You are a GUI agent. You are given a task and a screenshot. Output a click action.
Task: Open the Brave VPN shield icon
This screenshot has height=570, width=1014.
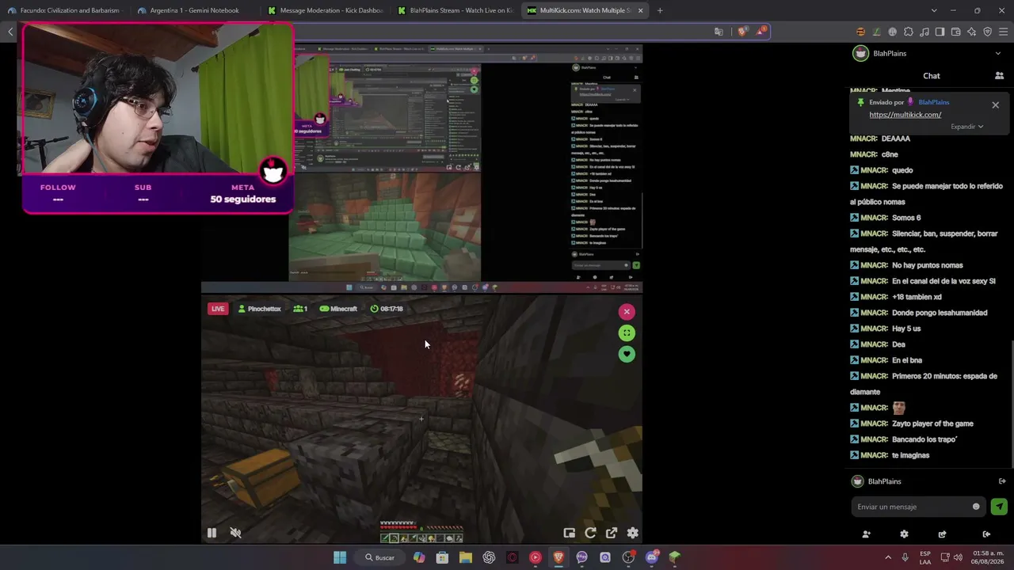click(x=987, y=32)
